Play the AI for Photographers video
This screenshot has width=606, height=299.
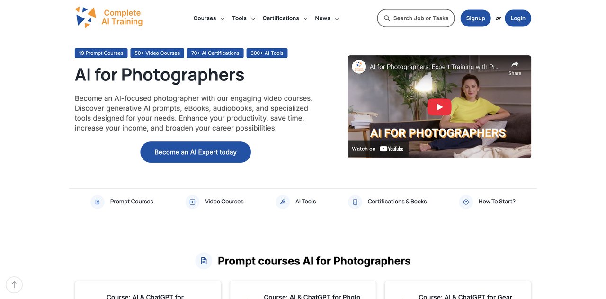click(439, 107)
